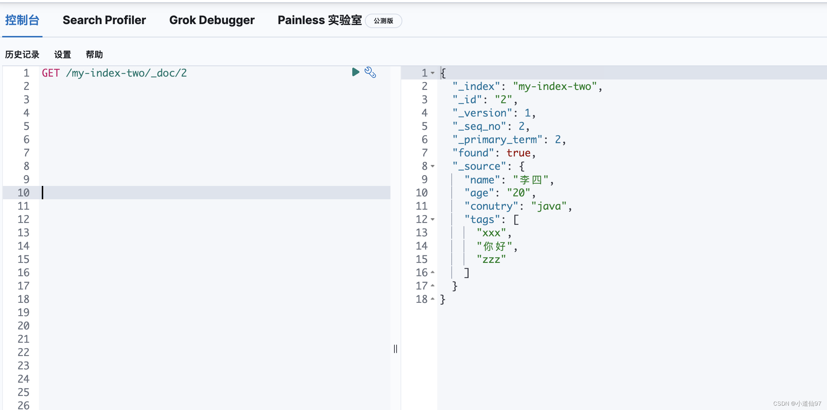Open the Grok Debugger tab
This screenshot has width=827, height=410.
(212, 20)
